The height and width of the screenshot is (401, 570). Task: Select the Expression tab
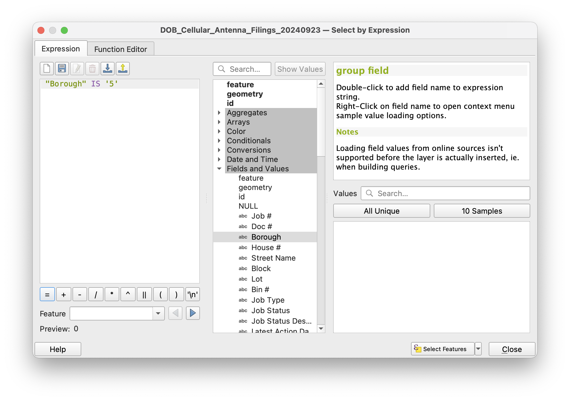61,49
